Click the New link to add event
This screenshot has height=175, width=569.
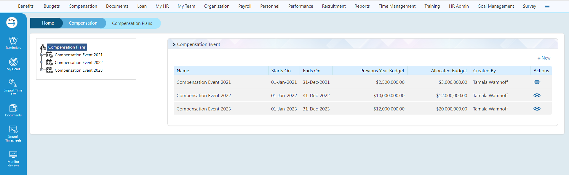pyautogui.click(x=544, y=58)
